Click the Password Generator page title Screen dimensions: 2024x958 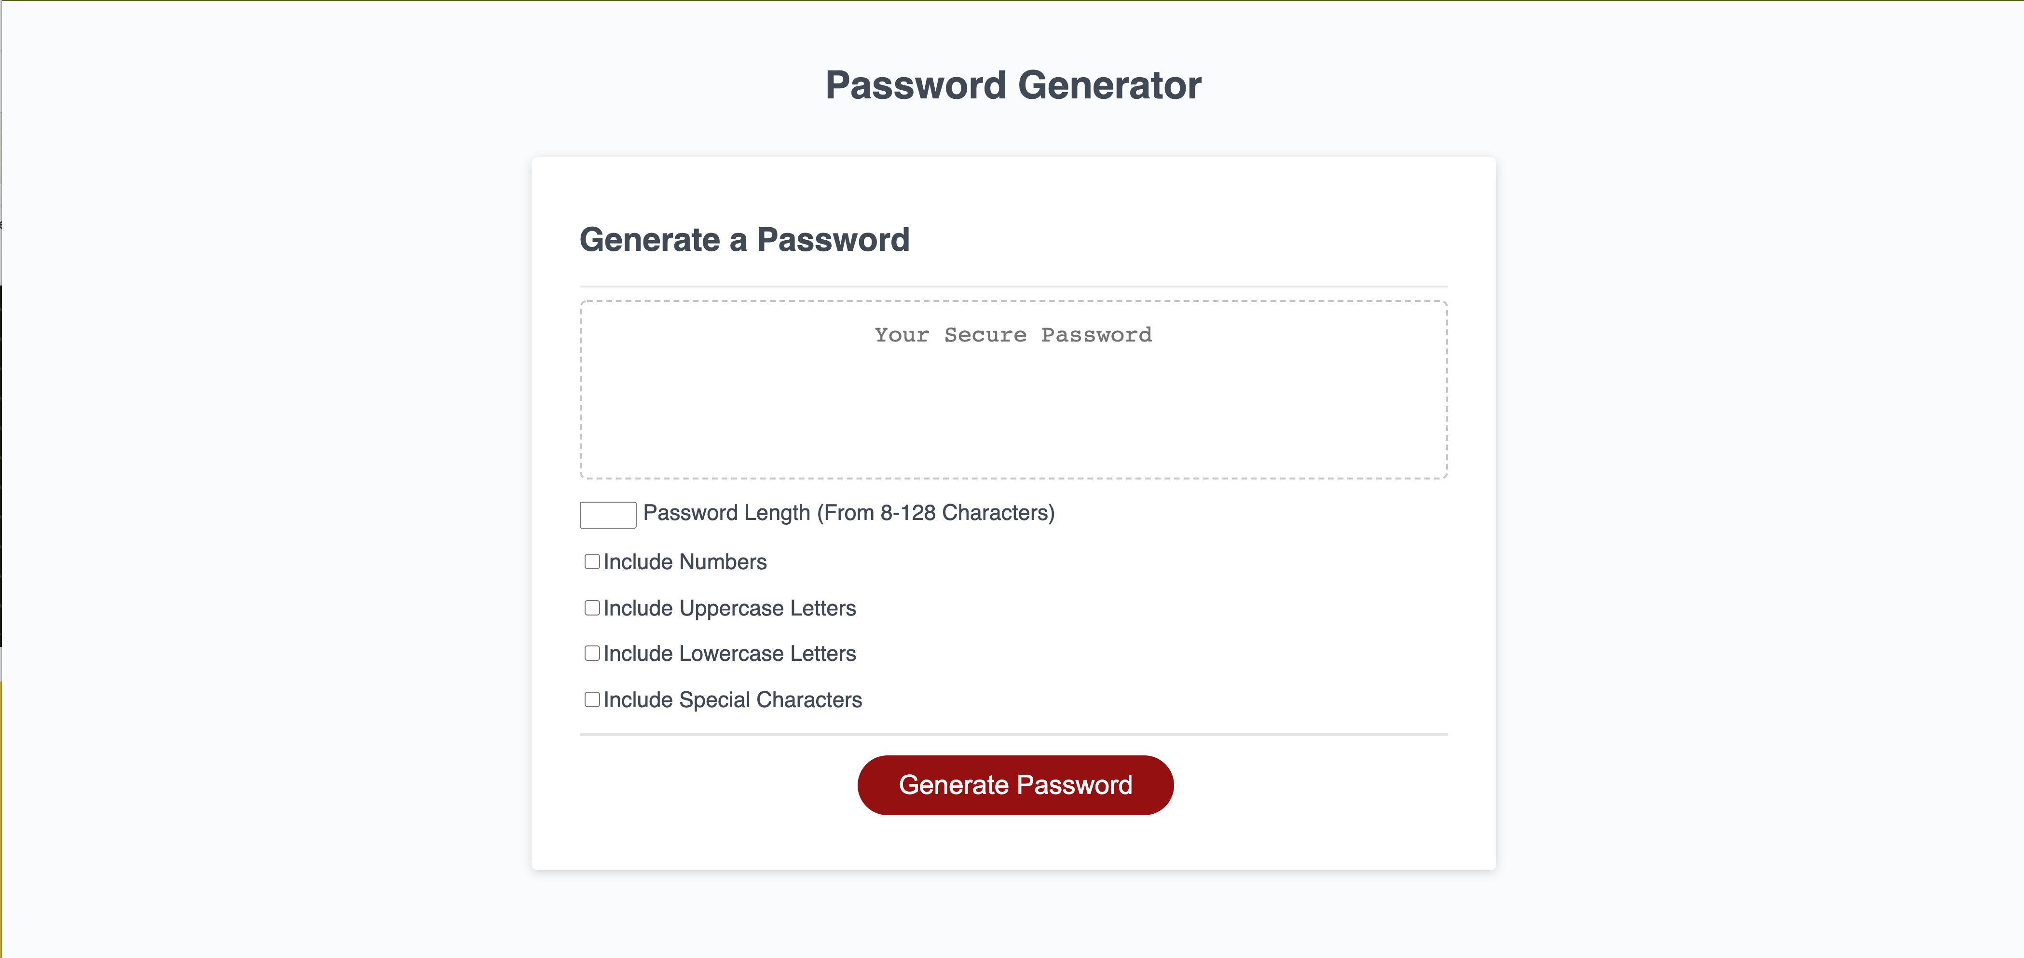(1013, 85)
